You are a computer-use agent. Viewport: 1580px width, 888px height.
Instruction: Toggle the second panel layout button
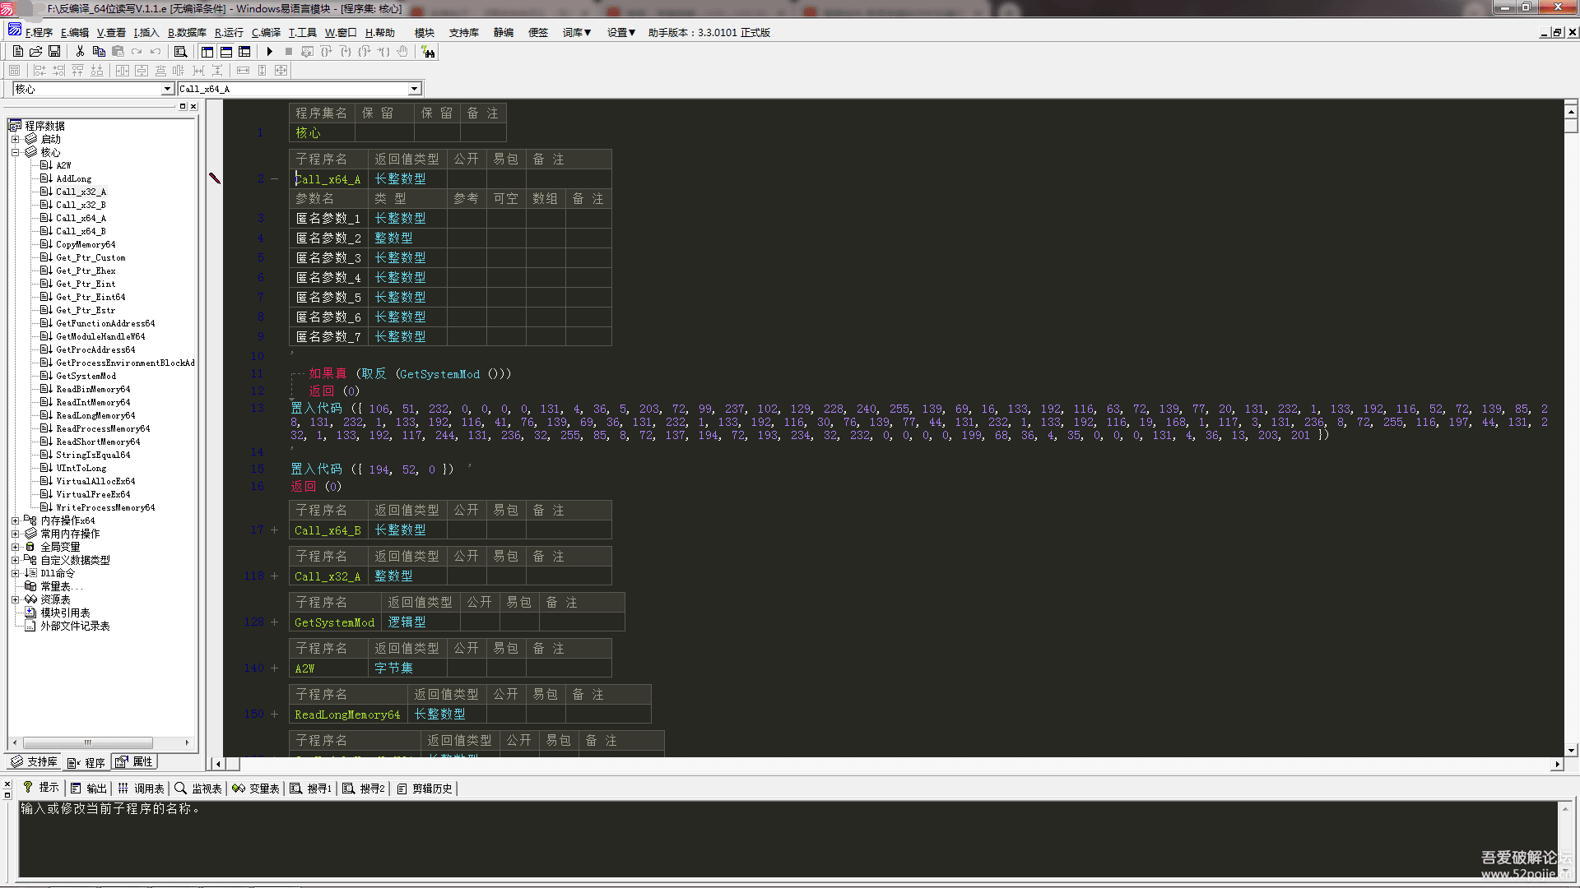tap(226, 51)
